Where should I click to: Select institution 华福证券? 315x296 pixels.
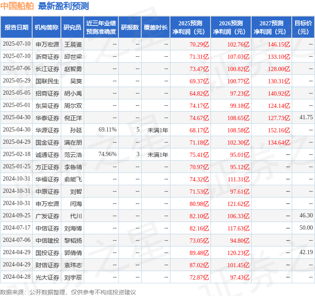click(x=47, y=179)
